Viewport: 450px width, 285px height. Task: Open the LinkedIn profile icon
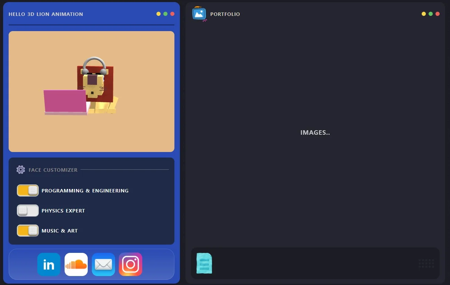pos(49,265)
